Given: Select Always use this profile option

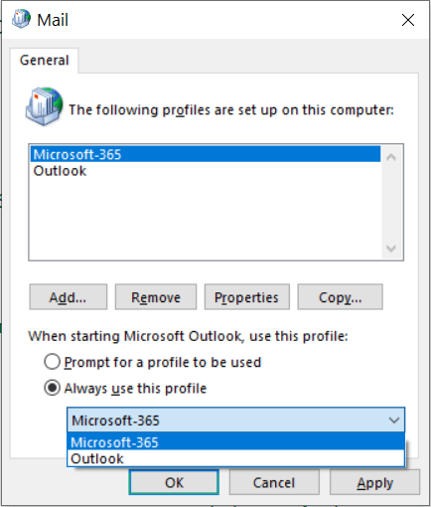Looking at the screenshot, I should pyautogui.click(x=125, y=388).
